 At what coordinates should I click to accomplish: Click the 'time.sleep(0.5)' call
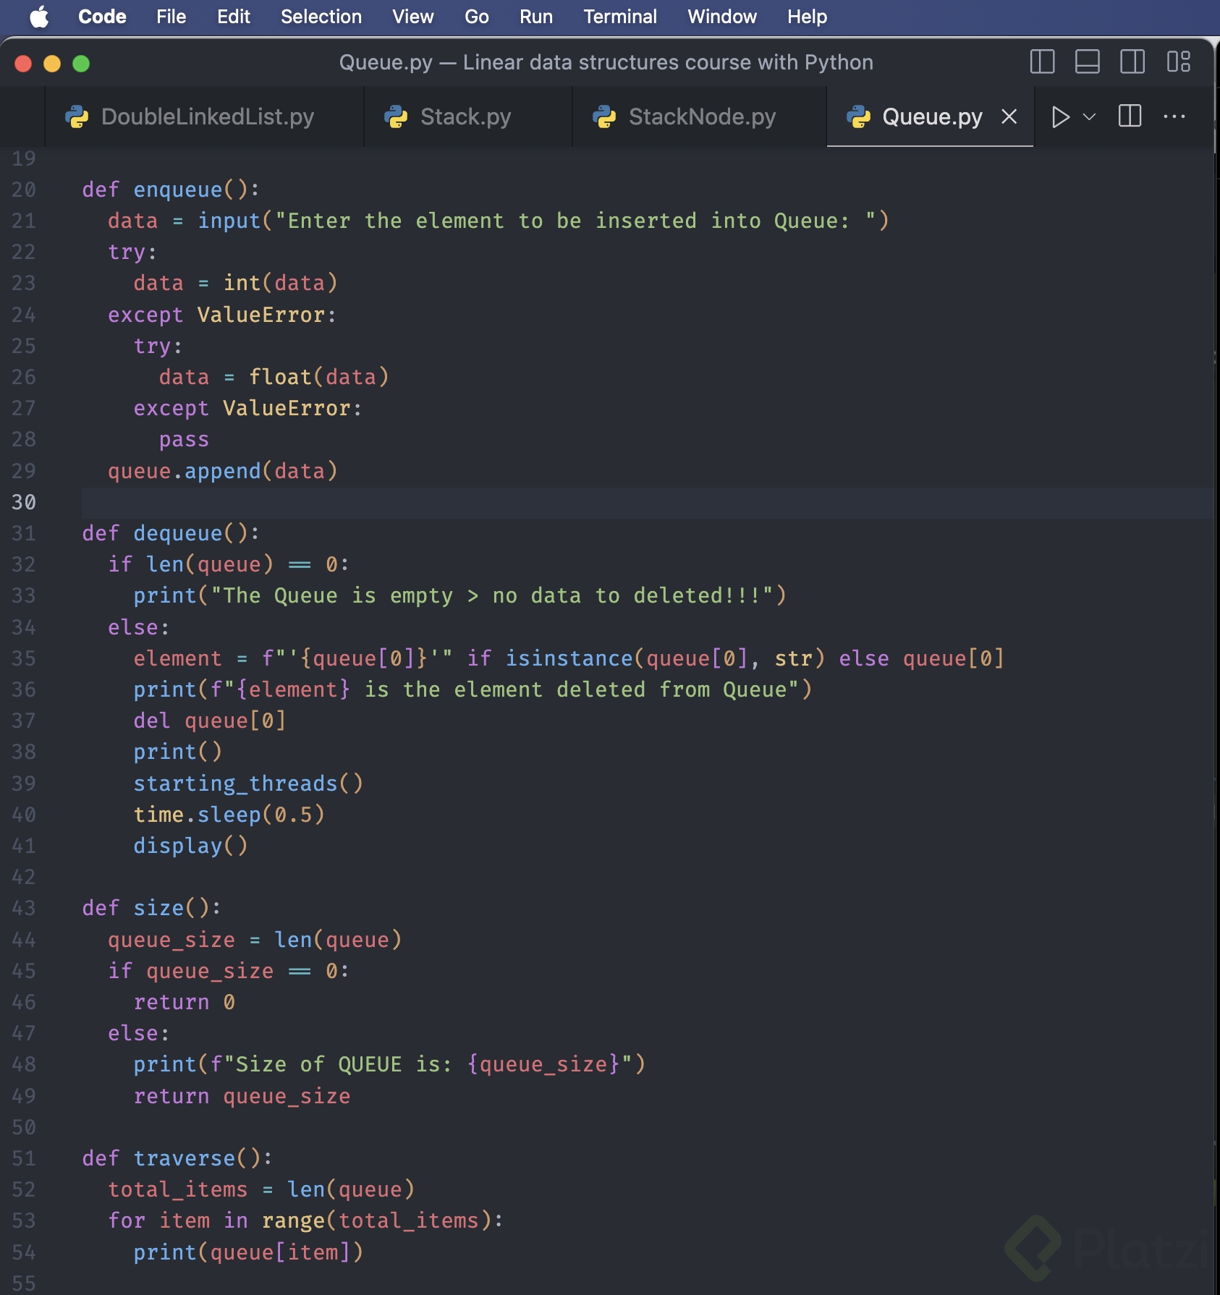pos(229,815)
